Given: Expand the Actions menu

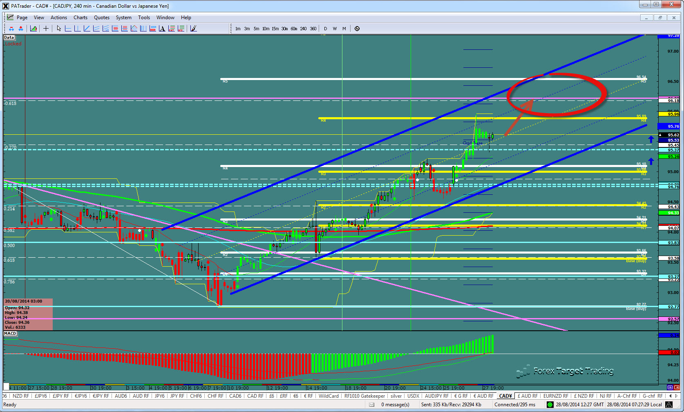Looking at the screenshot, I should pos(58,18).
